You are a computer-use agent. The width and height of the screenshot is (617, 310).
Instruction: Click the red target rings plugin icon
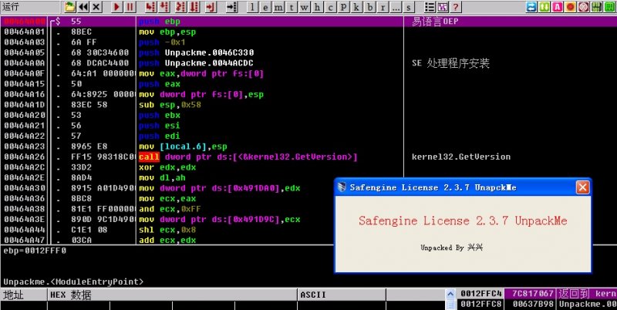click(x=584, y=7)
